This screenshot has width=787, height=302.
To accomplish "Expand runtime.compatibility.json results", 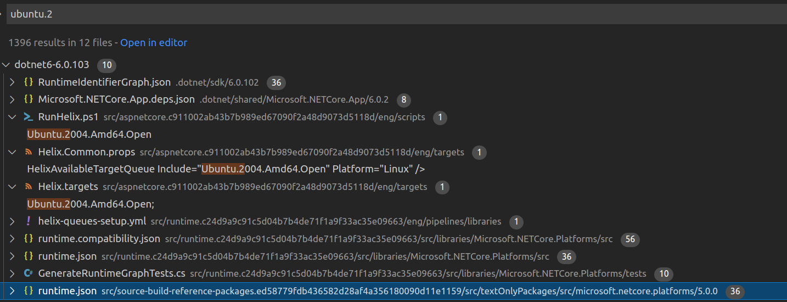I will click(x=12, y=239).
